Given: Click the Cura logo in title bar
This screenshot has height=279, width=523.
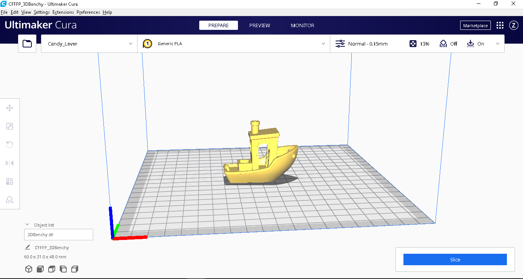Looking at the screenshot, I should tap(3, 3).
